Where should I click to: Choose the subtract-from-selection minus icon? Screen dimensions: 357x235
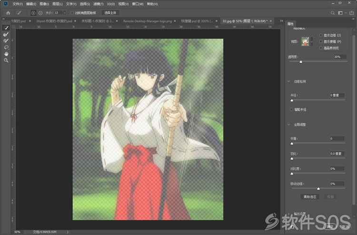click(x=40, y=13)
